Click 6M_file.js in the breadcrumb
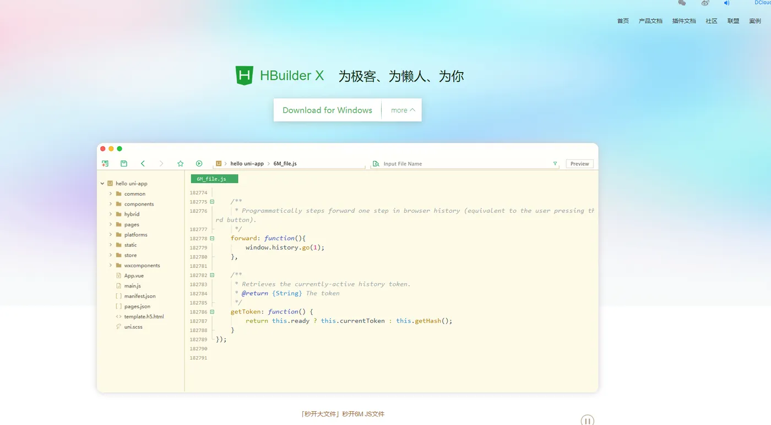 [285, 164]
